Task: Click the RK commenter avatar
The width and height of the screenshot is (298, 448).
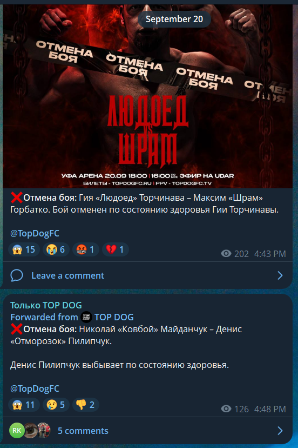Action: pos(17,430)
